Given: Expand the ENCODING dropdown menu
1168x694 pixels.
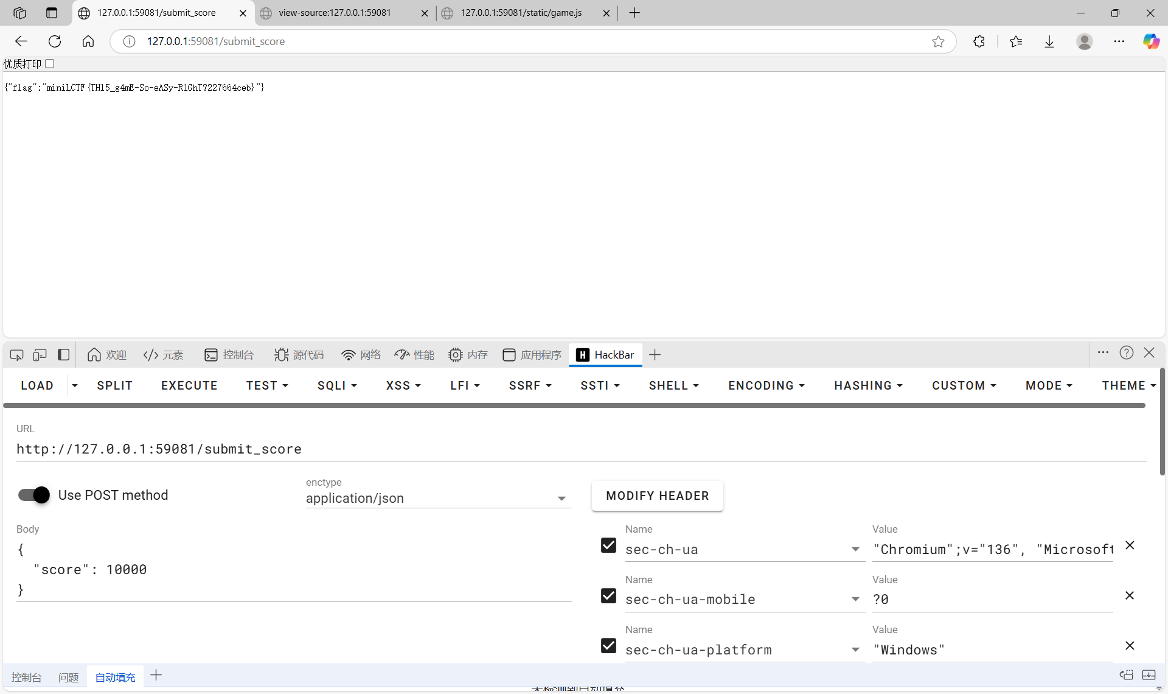Looking at the screenshot, I should coord(766,386).
